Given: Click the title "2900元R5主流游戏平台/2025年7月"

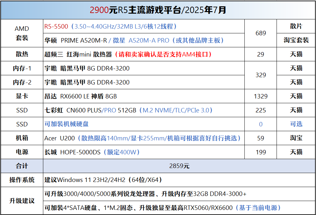Looking at the screenshot, I should click(x=158, y=10).
